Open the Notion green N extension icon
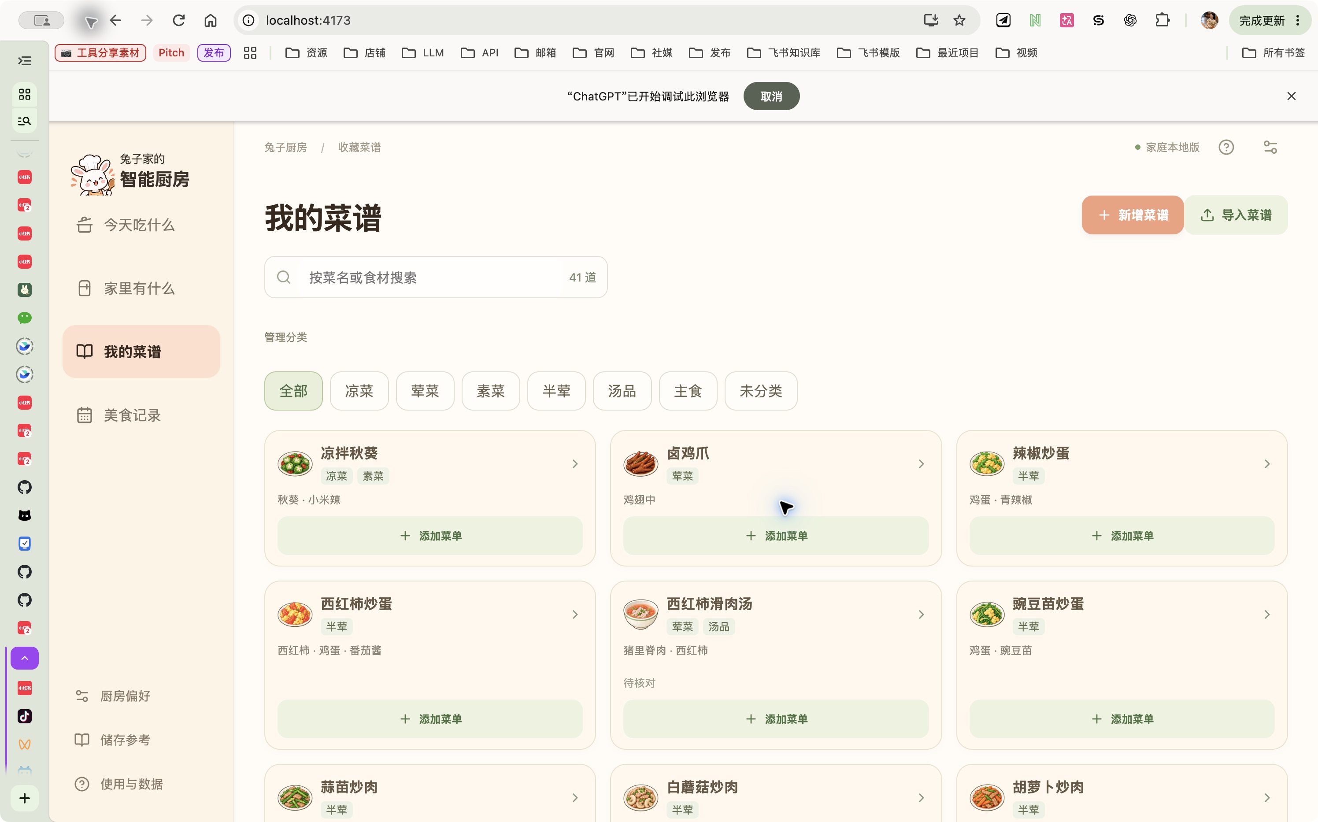This screenshot has height=822, width=1318. click(x=1035, y=20)
